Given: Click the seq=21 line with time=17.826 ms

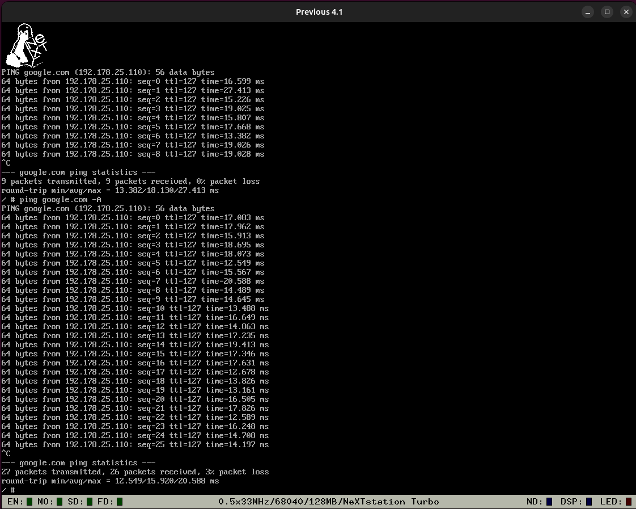Looking at the screenshot, I should (x=135, y=409).
